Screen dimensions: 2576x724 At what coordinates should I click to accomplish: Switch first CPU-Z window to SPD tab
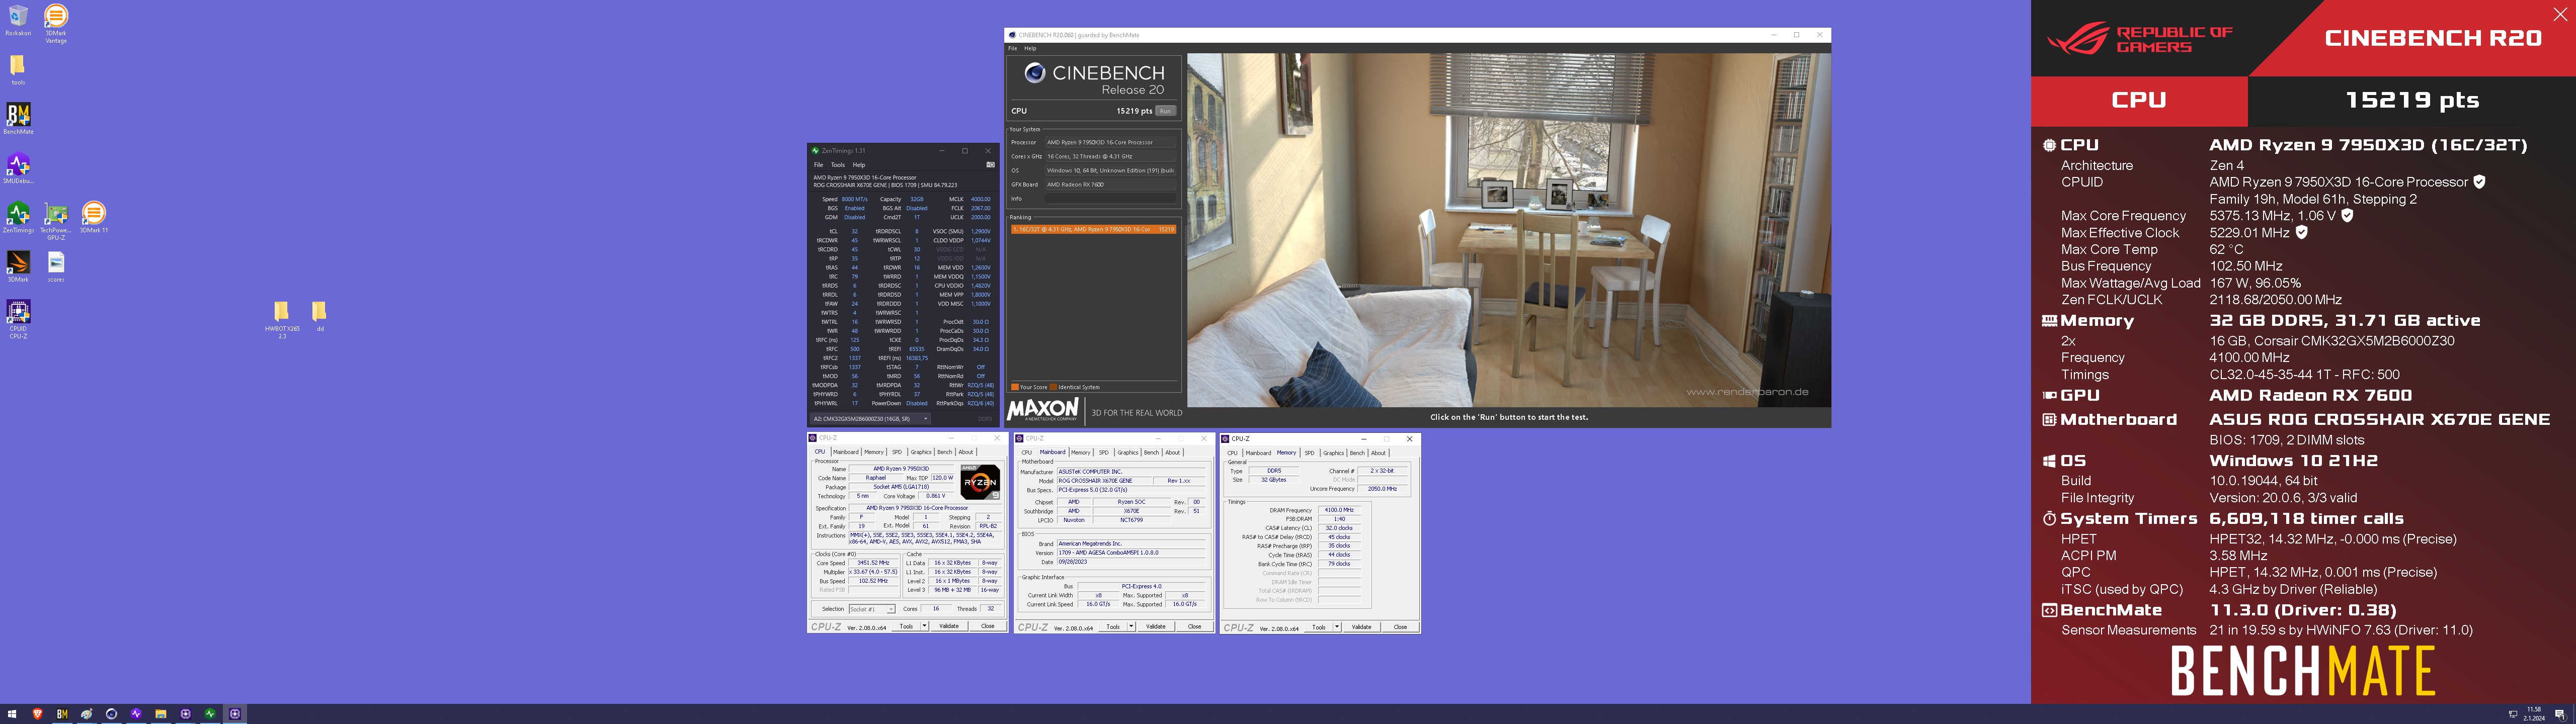pos(897,452)
